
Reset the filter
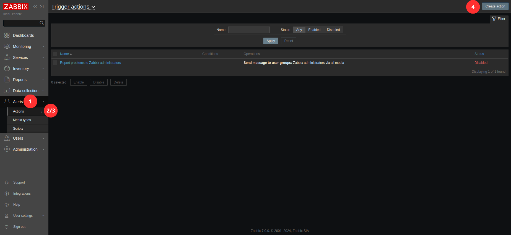point(289,41)
